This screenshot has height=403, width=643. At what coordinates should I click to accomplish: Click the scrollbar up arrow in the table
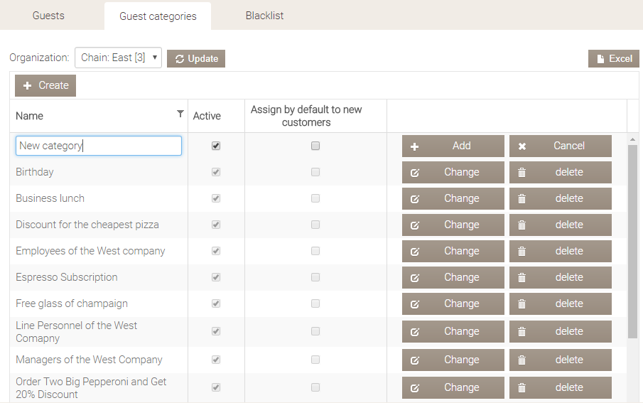tap(632, 139)
